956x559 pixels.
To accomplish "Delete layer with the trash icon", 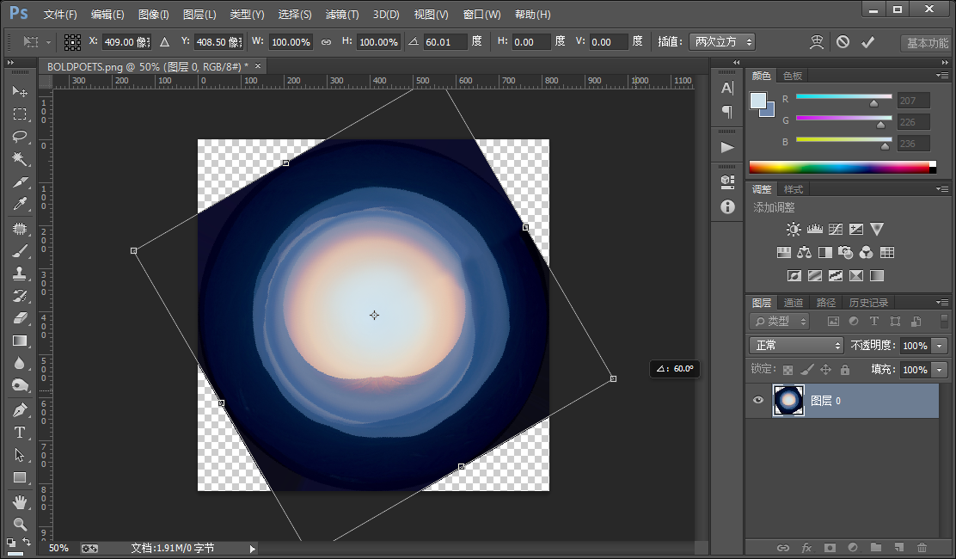I will coord(922,548).
